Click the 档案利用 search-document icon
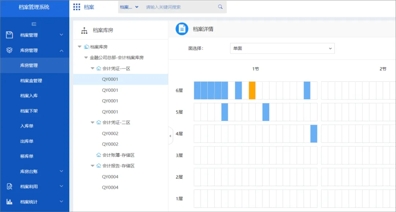396x212 pixels. coord(9,186)
